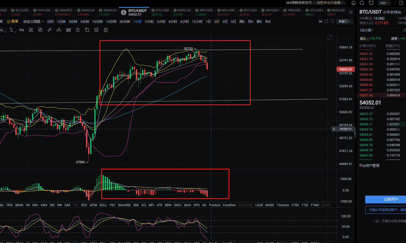Toggle the KDJ indicator
The image size is (406, 243).
(76, 205)
